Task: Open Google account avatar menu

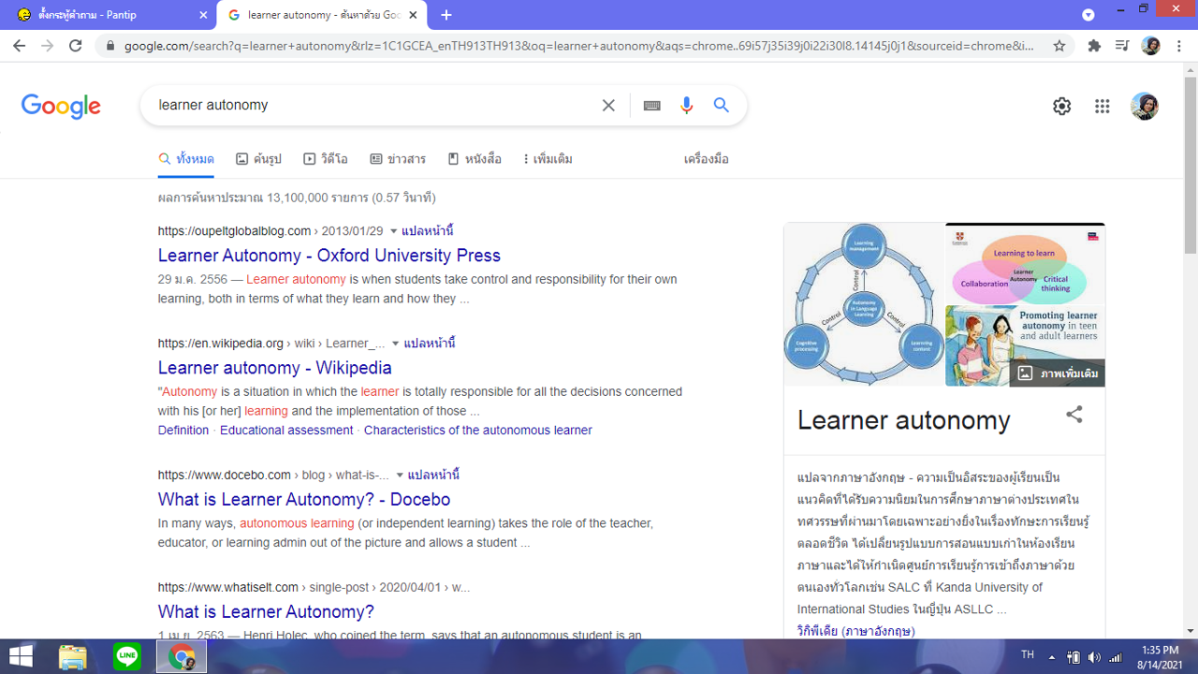Action: coord(1144,107)
